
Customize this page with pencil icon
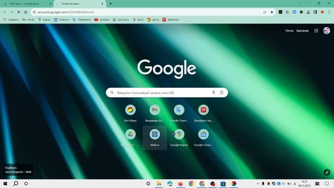pyautogui.click(x=327, y=172)
